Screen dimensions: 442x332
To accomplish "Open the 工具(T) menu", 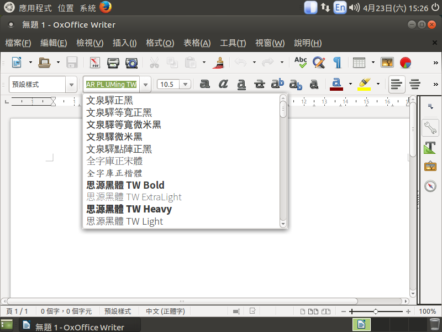I will coord(233,43).
